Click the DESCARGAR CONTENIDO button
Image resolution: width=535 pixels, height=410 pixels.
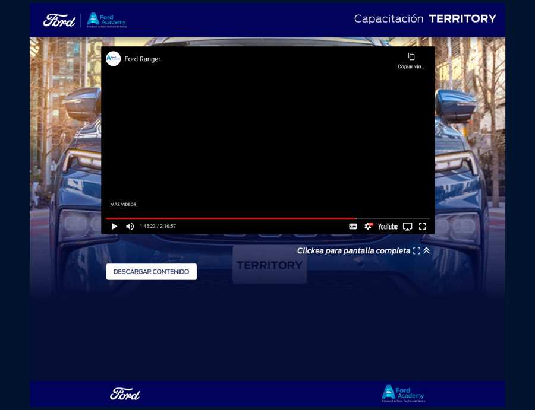152,272
